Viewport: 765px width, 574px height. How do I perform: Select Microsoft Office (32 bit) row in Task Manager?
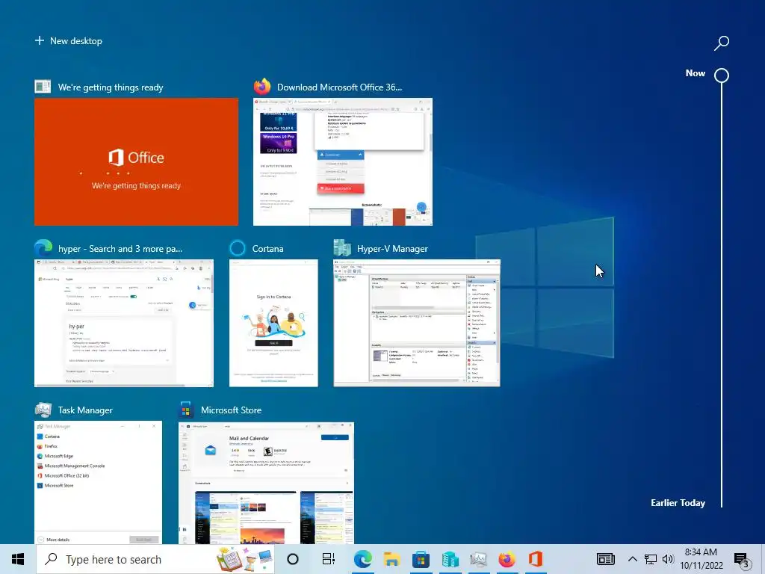98,475
